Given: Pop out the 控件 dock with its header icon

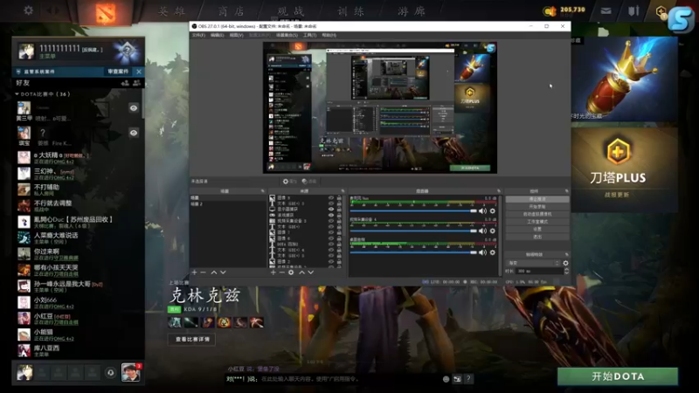Looking at the screenshot, I should tap(566, 191).
